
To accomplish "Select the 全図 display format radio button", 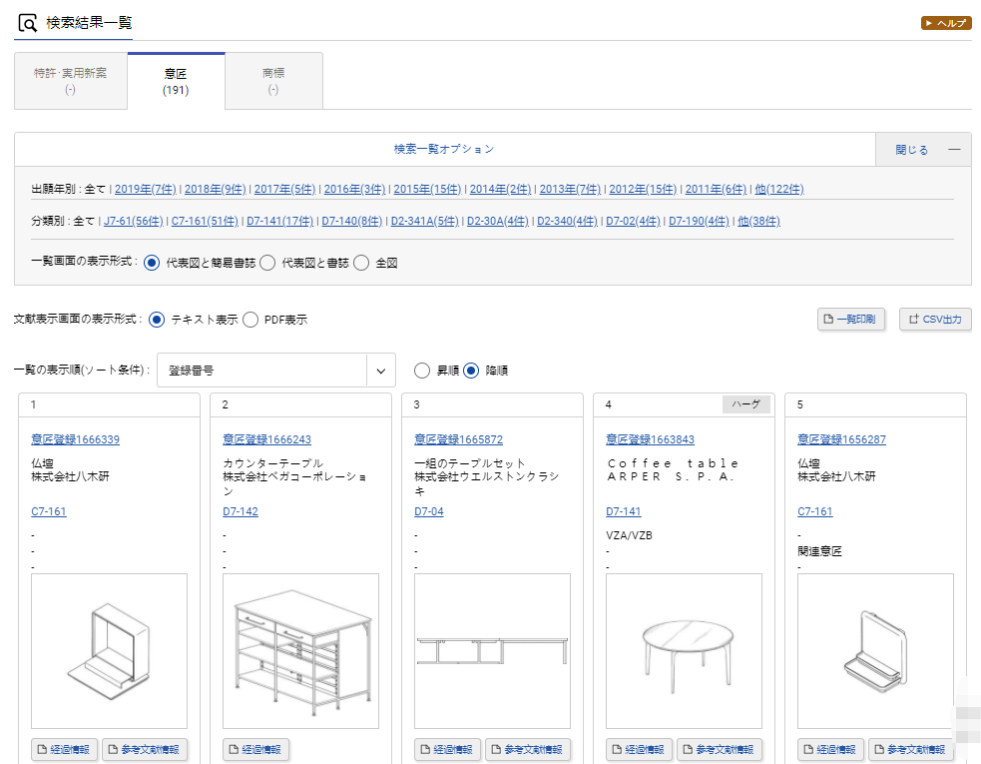I will point(361,265).
